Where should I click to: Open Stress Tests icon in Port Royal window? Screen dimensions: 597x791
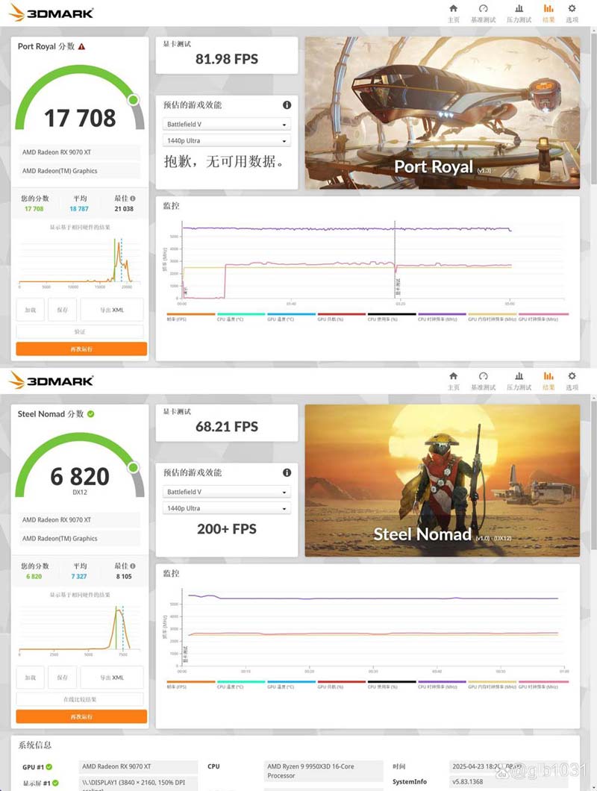pos(519,8)
